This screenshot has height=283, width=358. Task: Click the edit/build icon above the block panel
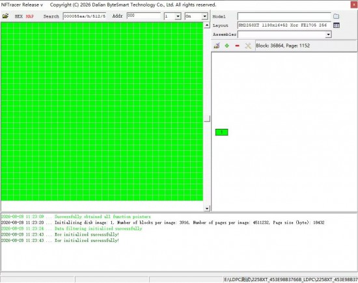point(217,46)
